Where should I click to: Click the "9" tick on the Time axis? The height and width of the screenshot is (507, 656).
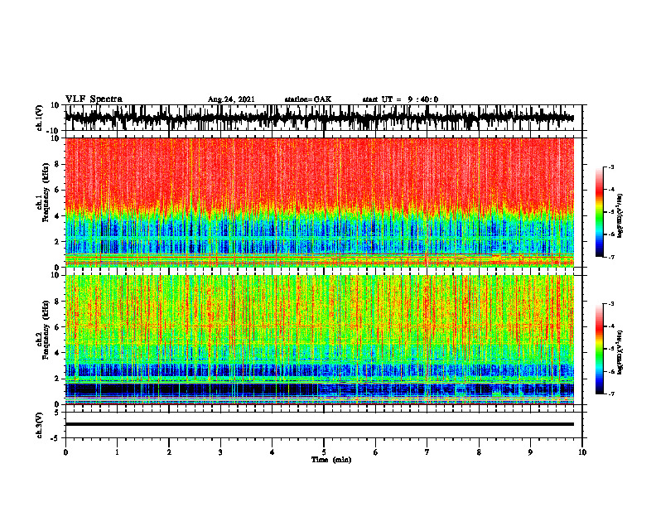click(x=530, y=452)
